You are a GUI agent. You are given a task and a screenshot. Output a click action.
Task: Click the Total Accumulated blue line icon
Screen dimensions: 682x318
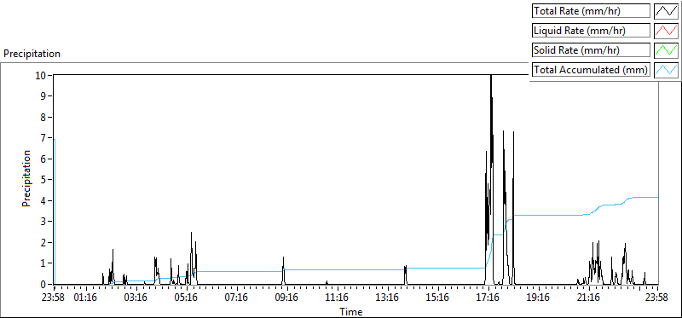coord(667,70)
